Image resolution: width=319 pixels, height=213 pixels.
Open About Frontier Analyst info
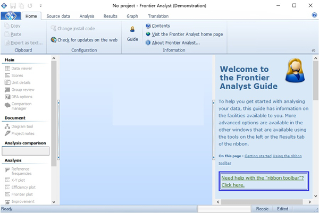[172, 42]
